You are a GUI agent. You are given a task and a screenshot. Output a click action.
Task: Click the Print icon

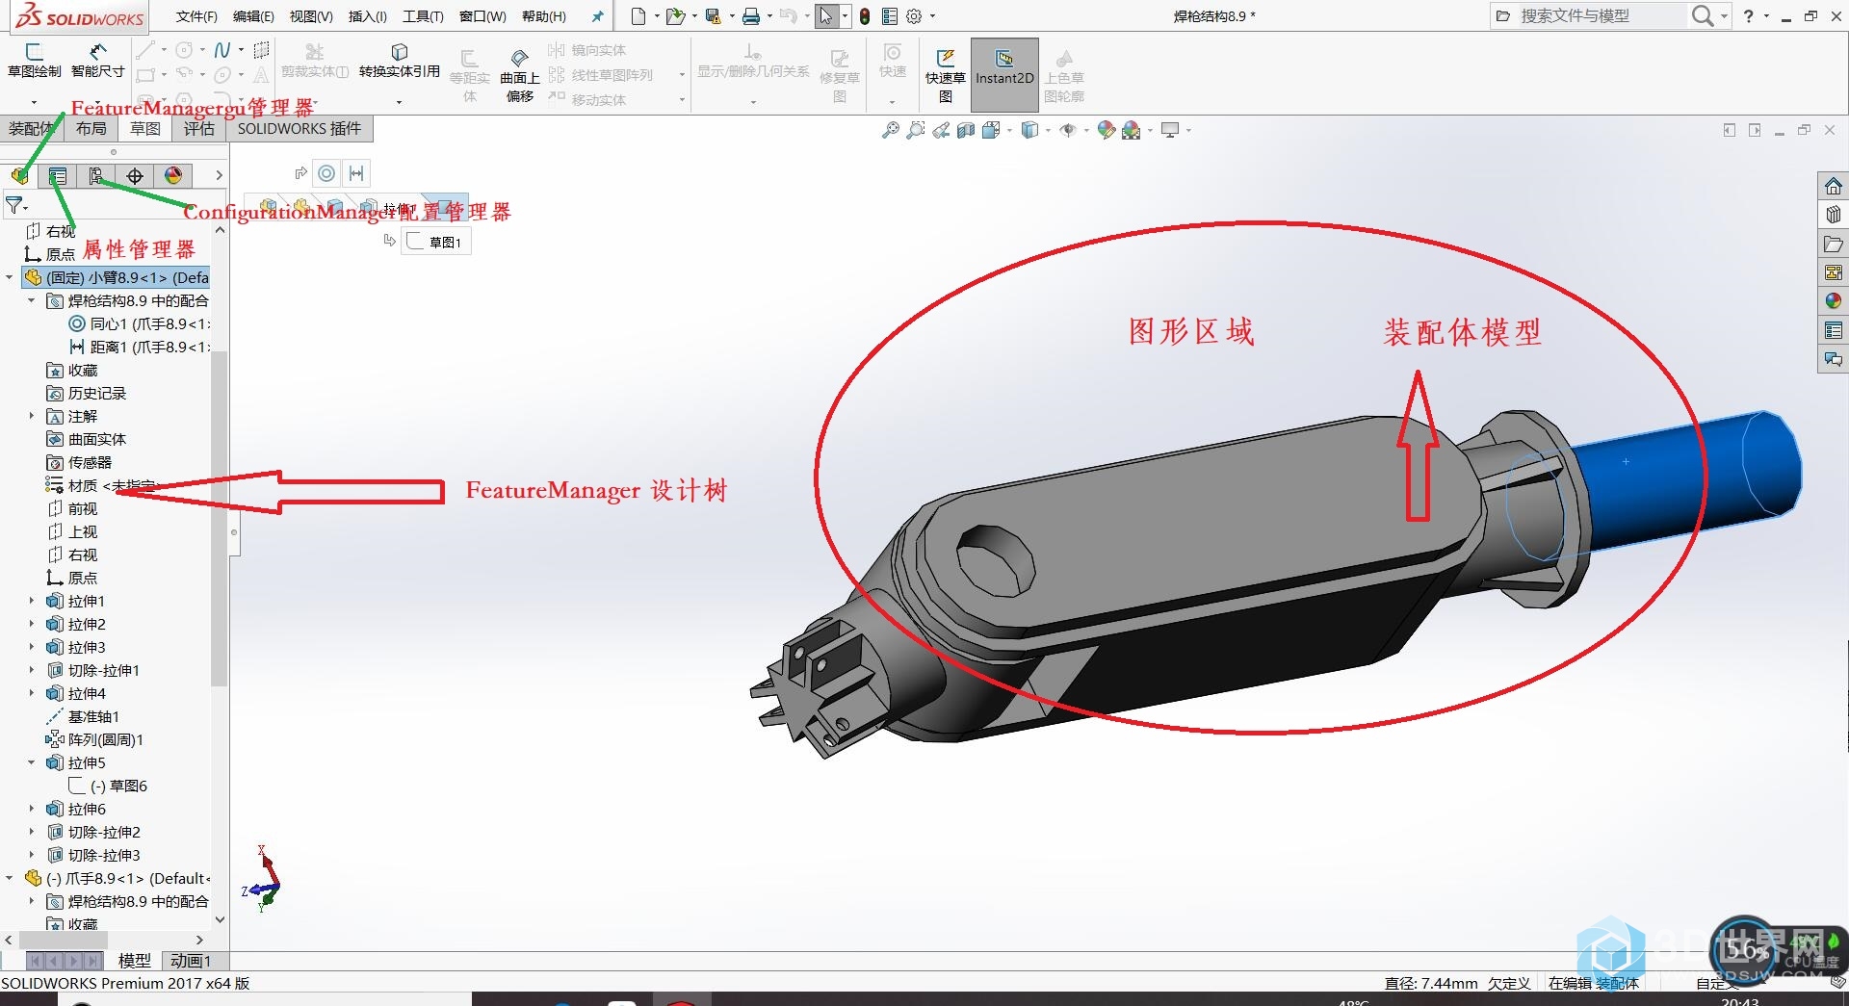coord(751,16)
